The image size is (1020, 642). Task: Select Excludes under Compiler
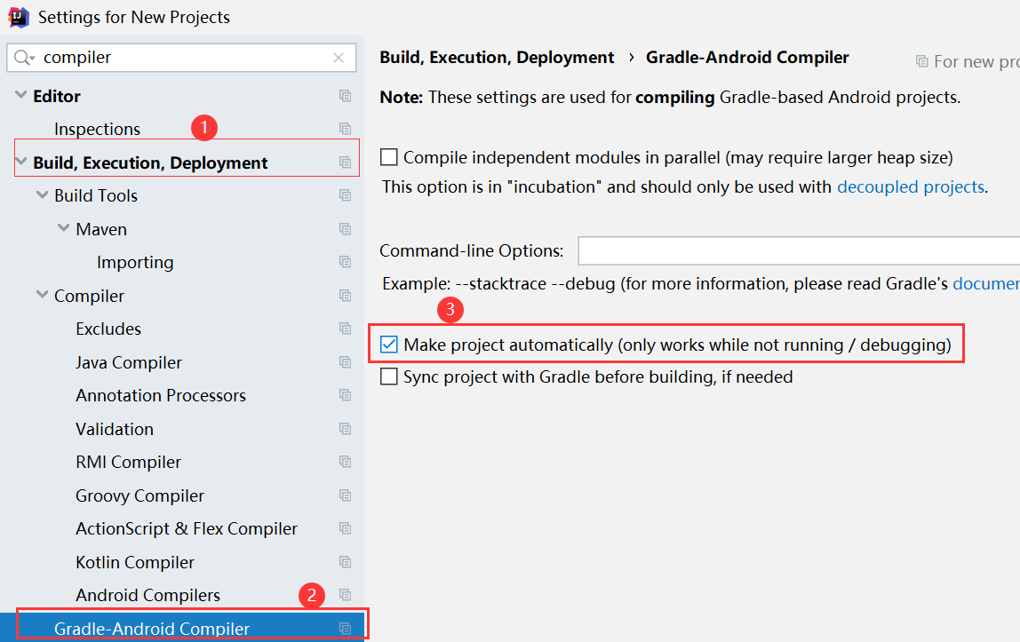click(x=108, y=329)
